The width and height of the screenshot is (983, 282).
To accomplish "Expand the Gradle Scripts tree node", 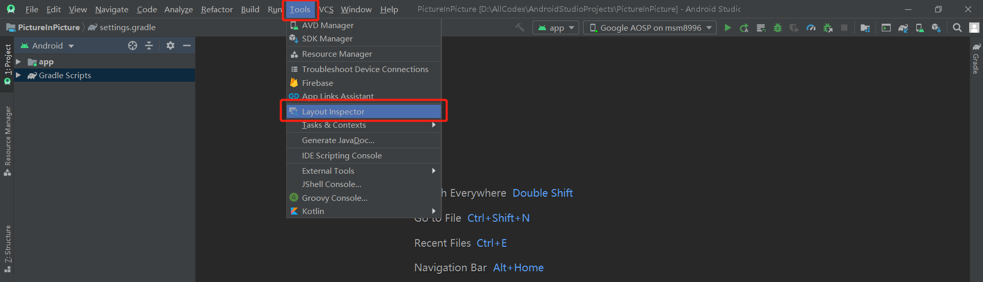I will pos(18,75).
